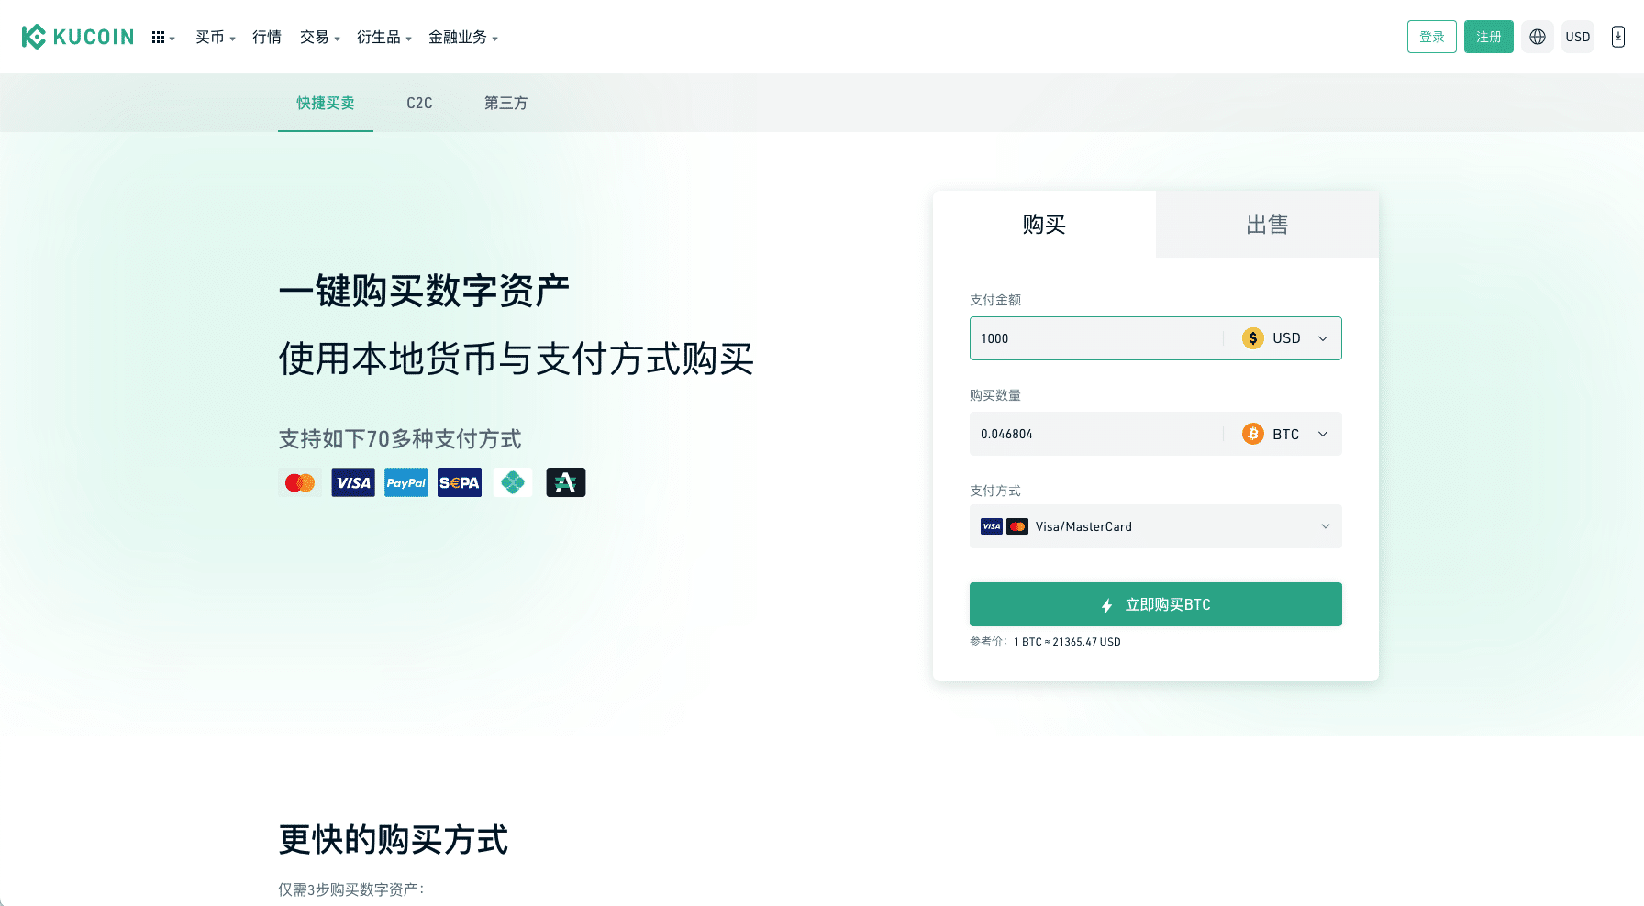
Task: Click the 登录 login link
Action: click(1431, 37)
